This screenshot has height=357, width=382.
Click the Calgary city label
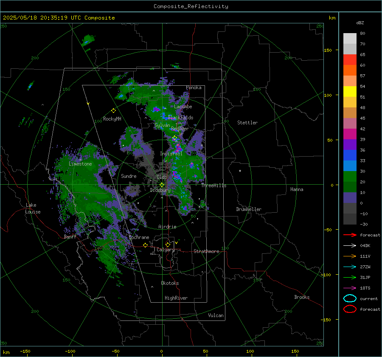pos(166,250)
